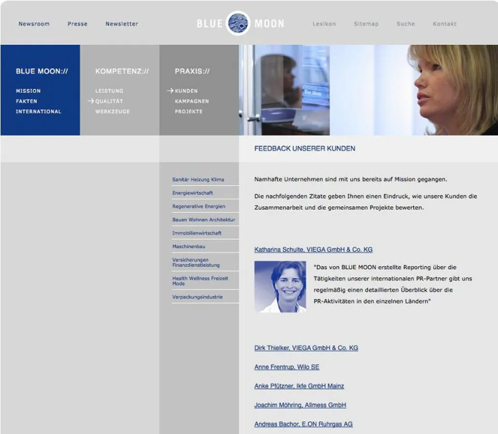
Task: Click Katharina Schulte's portrait photo
Action: (x=280, y=287)
